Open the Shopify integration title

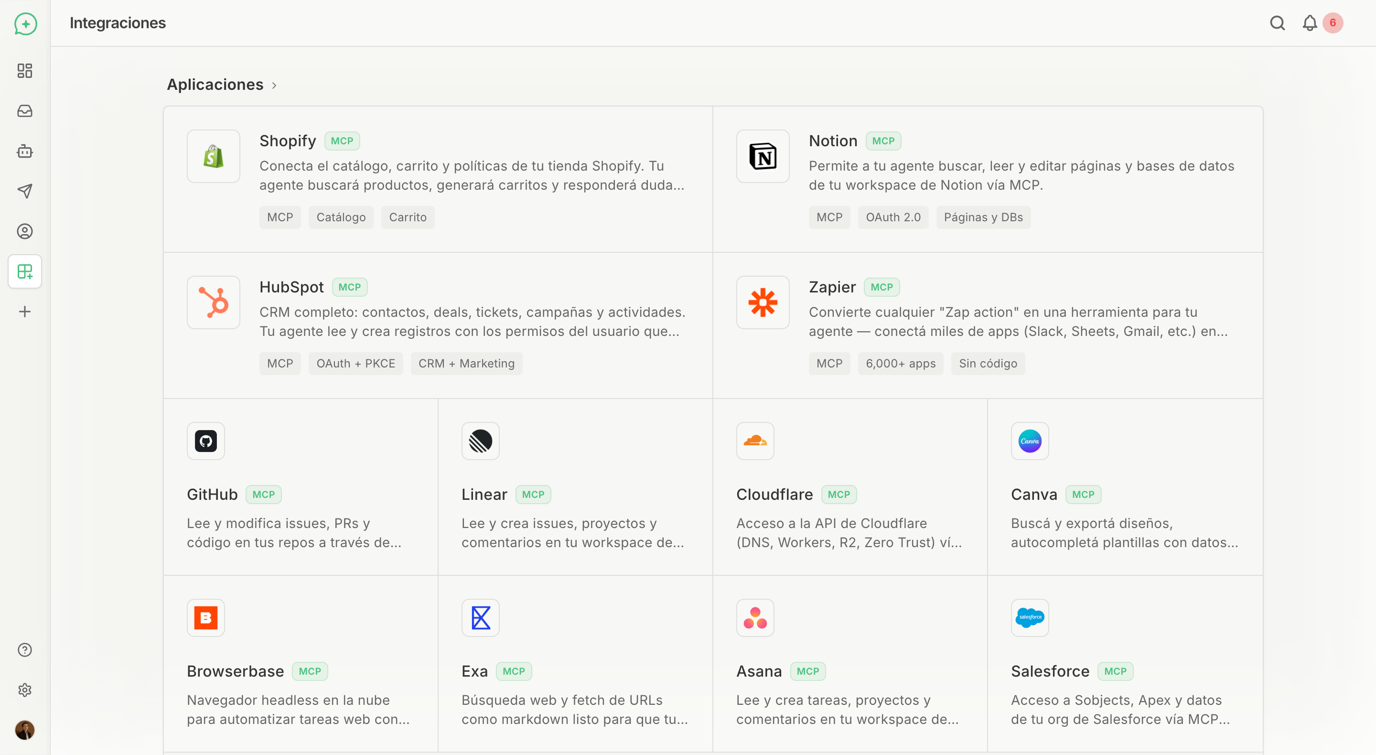[287, 141]
